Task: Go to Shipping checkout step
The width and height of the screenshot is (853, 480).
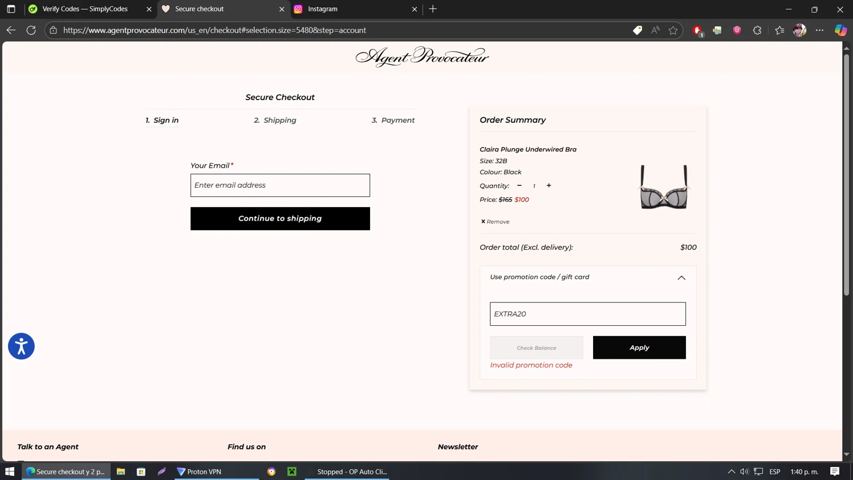Action: point(275,121)
